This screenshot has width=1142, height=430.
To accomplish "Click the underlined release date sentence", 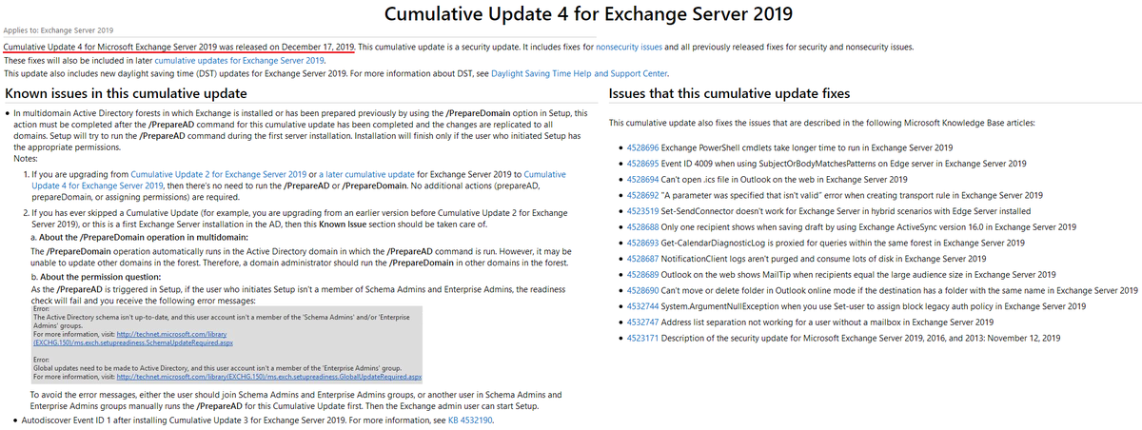I will click(x=179, y=46).
